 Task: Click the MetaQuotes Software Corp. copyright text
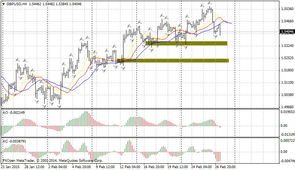pyautogui.click(x=82, y=161)
